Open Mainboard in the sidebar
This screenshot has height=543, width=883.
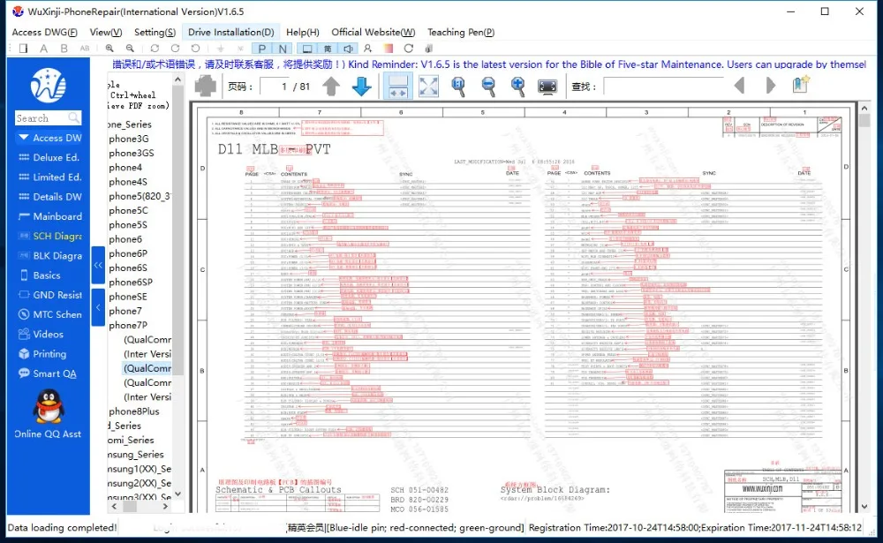[49, 216]
